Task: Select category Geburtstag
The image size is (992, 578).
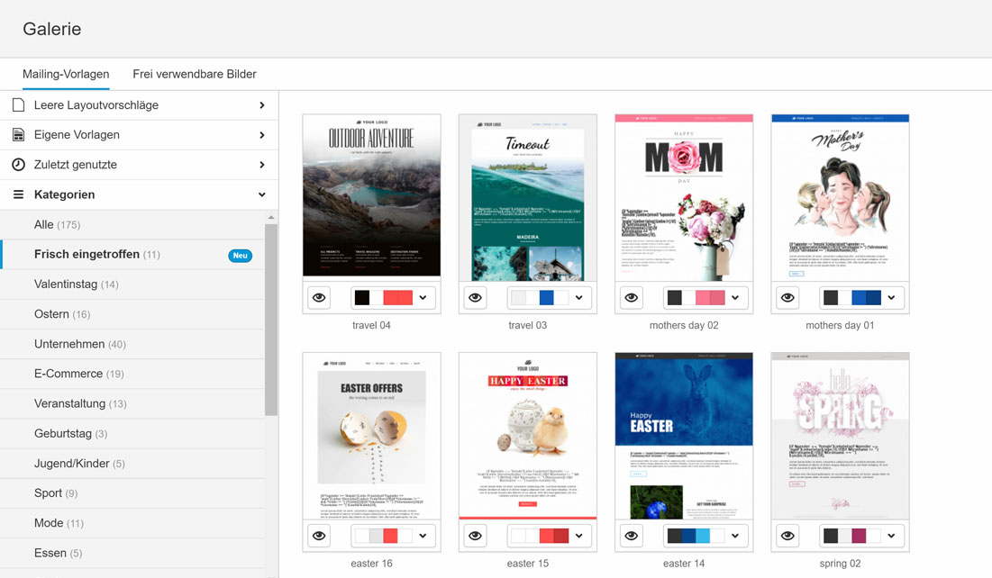Action: pyautogui.click(x=132, y=433)
